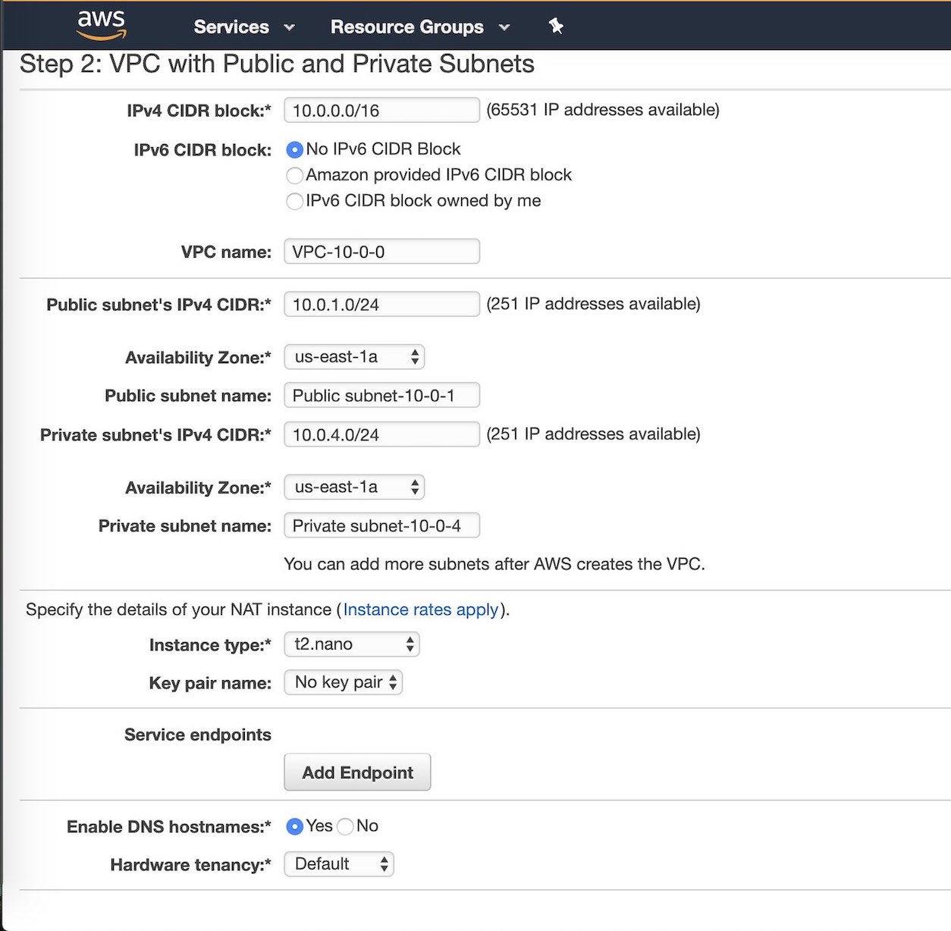Image resolution: width=951 pixels, height=931 pixels.
Task: Open the Services menu
Action: pos(244,27)
